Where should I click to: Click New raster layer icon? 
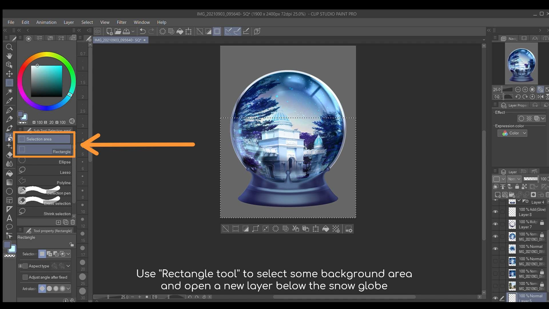[498, 195]
